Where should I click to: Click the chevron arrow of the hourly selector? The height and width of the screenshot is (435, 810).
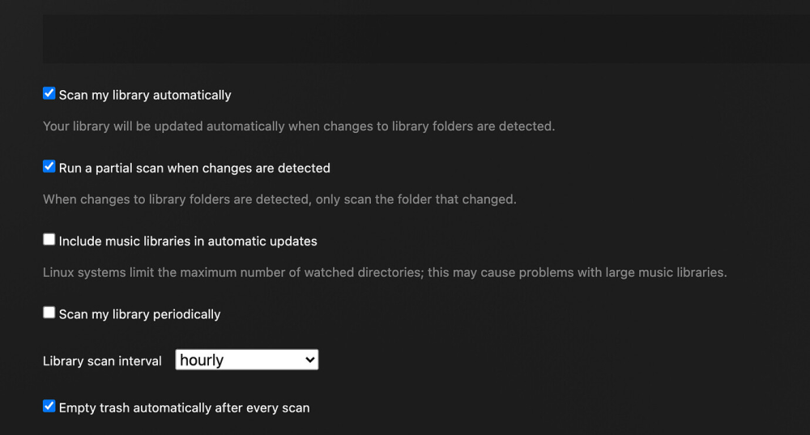[x=310, y=360]
